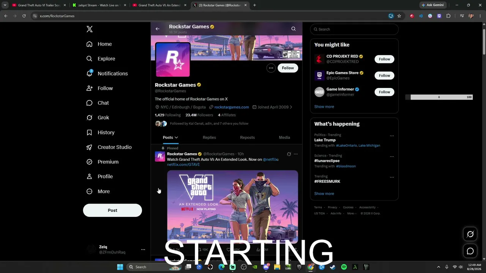Open Chrome extensions puzzle icon
The height and width of the screenshot is (273, 486).
(x=448, y=16)
